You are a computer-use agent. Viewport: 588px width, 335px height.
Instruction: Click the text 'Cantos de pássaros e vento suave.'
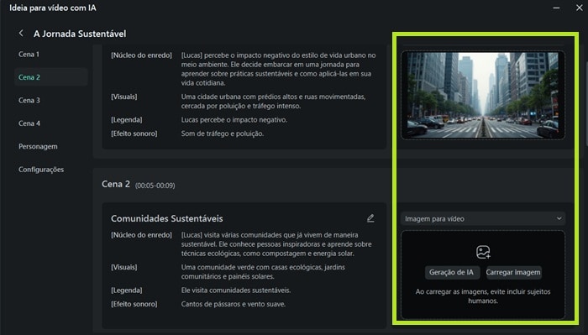click(x=234, y=304)
